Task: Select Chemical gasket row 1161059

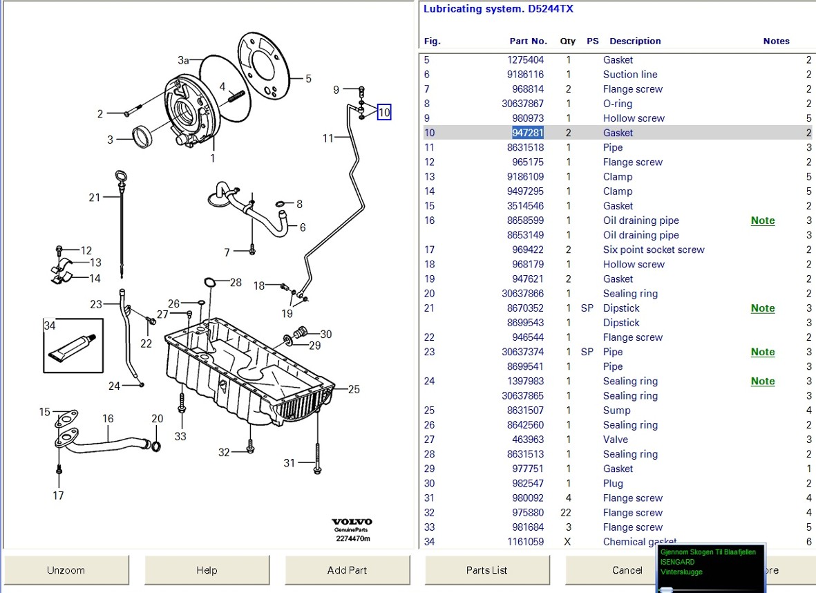Action: [617, 541]
